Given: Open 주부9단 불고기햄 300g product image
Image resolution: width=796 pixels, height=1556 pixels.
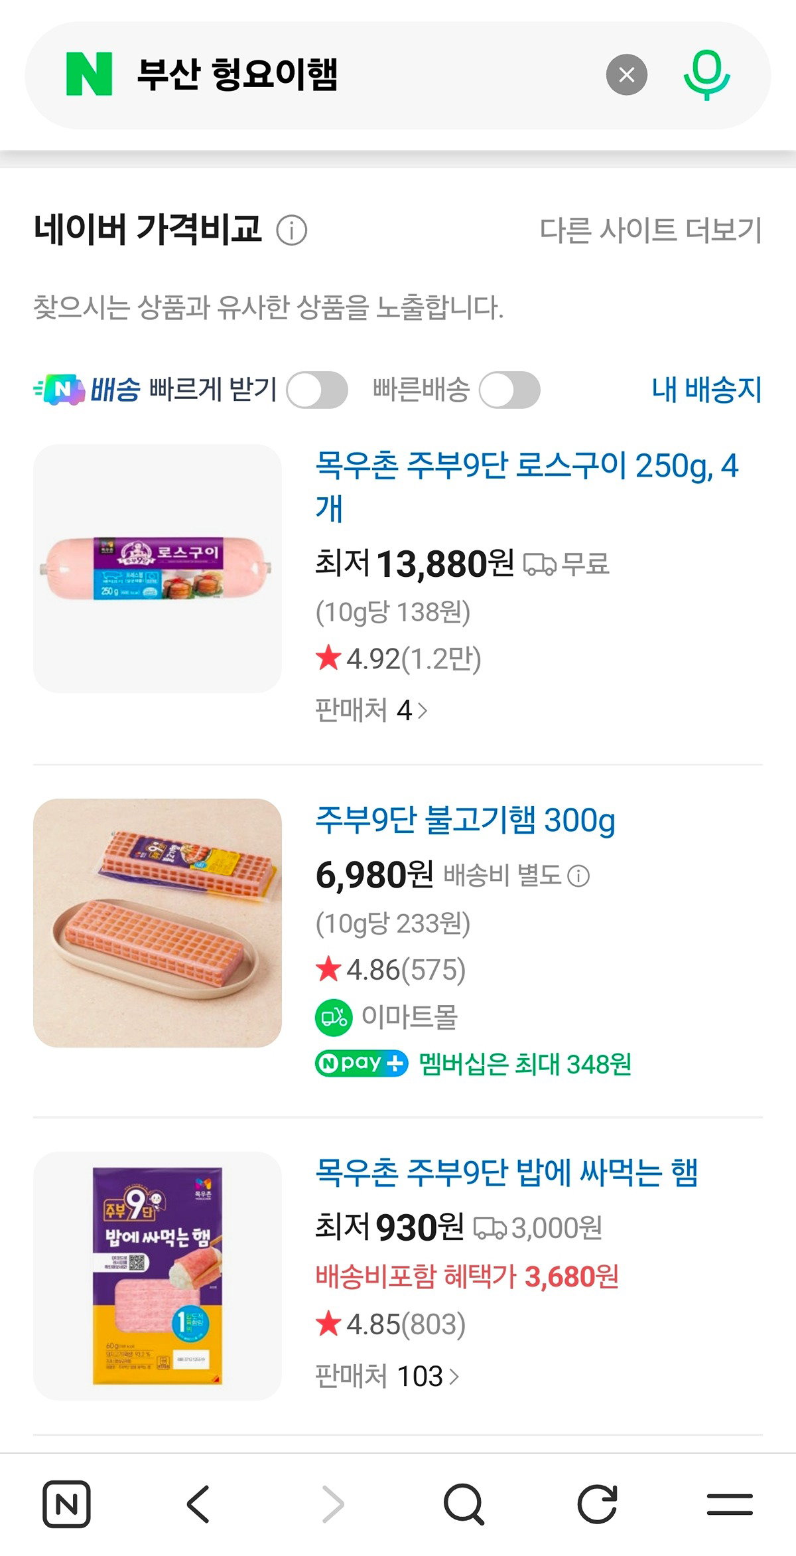Looking at the screenshot, I should (157, 923).
